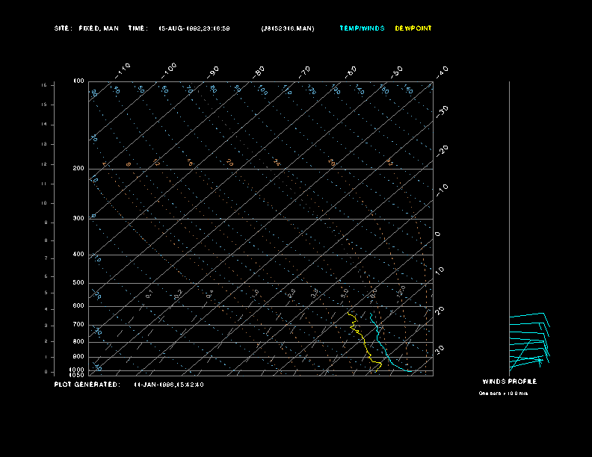Click the -110 temperature label on top axis
Screen dimensions: 592x457
pos(123,69)
